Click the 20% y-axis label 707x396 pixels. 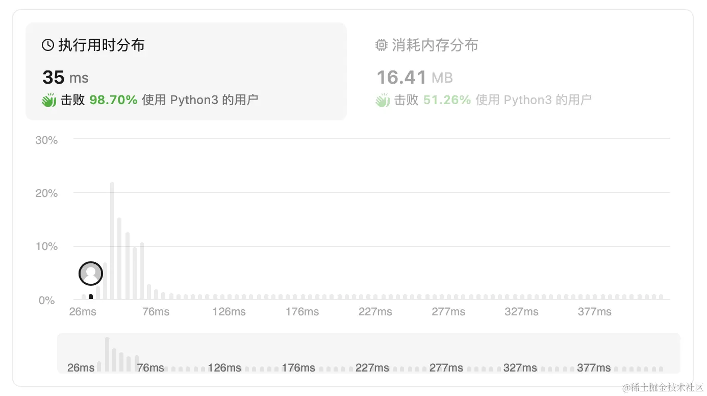pyautogui.click(x=46, y=193)
